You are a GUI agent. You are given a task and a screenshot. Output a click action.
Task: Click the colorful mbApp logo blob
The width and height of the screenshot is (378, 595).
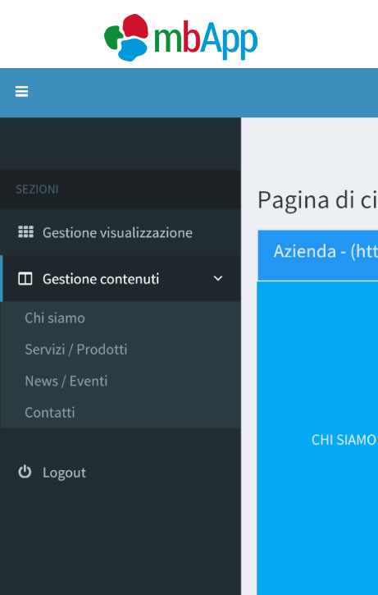tap(126, 37)
